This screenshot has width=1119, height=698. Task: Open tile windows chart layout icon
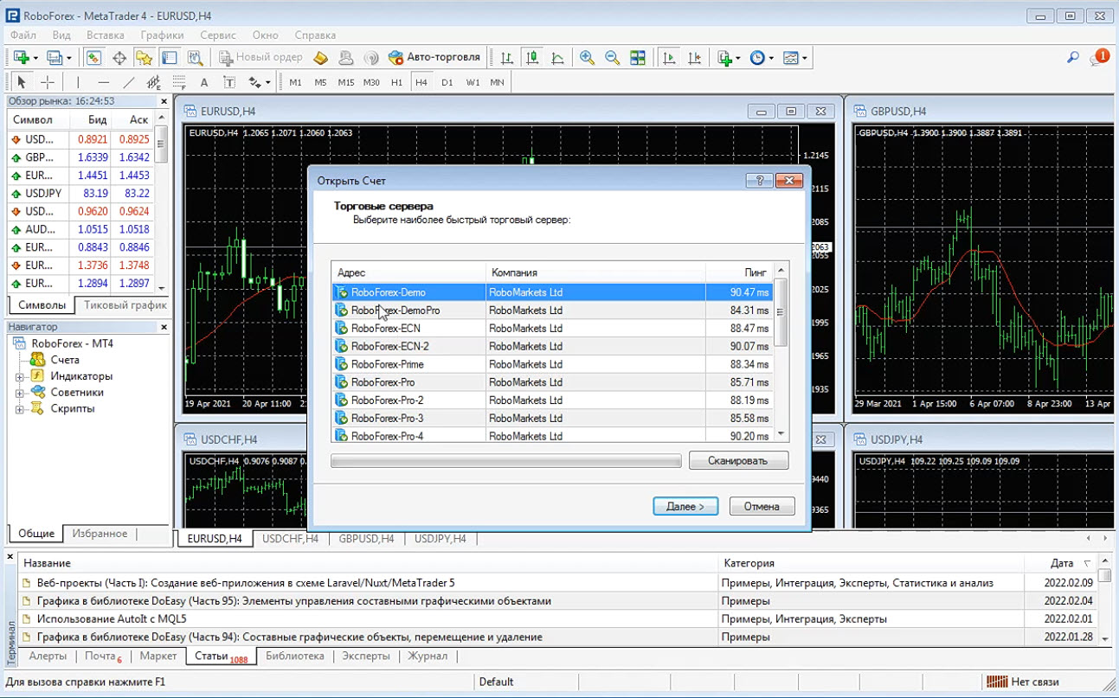click(638, 58)
